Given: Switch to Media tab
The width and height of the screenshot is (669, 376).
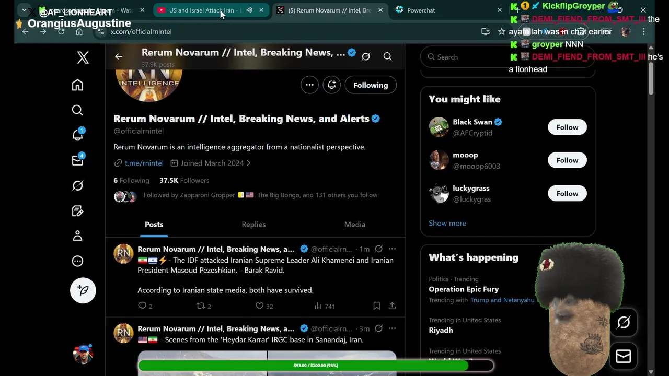Looking at the screenshot, I should 355,225.
